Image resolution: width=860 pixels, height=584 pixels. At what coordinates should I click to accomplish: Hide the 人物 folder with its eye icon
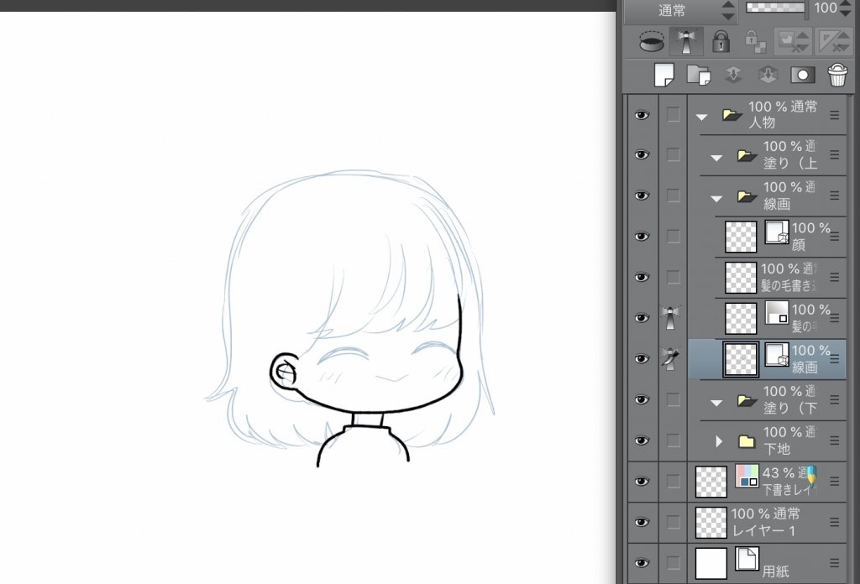coord(642,115)
